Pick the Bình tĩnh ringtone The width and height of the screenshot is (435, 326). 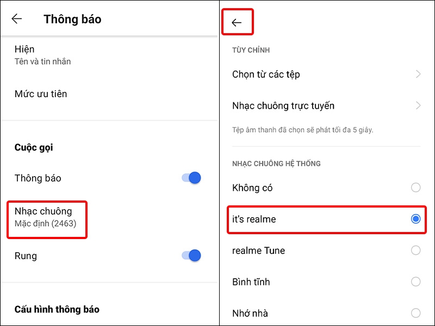tap(414, 282)
